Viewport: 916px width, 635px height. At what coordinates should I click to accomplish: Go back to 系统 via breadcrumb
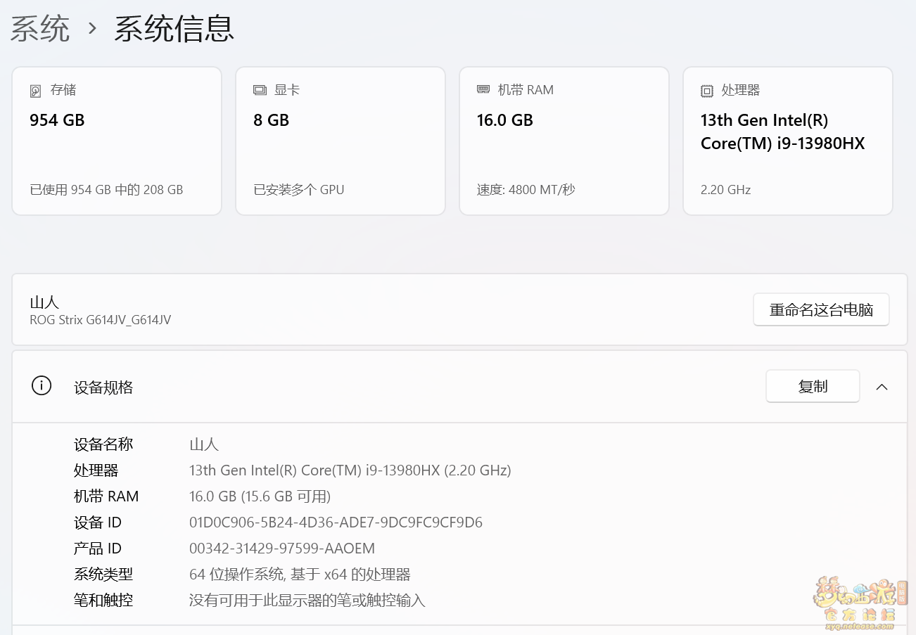click(x=40, y=29)
